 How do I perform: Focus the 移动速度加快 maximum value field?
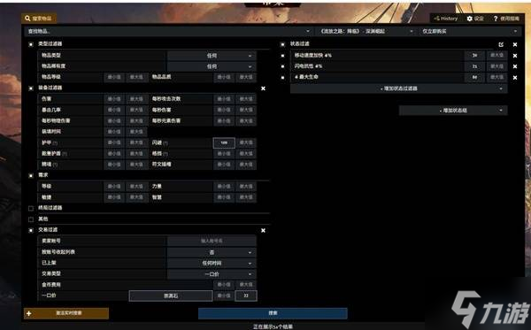point(496,56)
